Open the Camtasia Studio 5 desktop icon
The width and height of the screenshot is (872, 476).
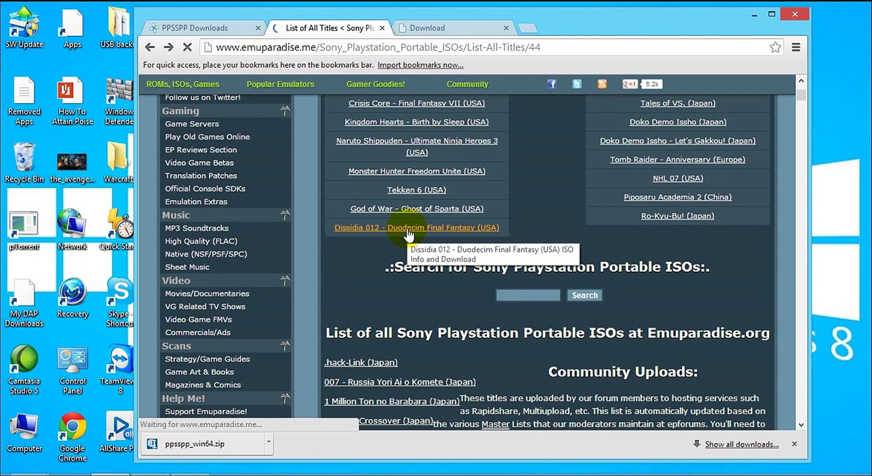24,369
